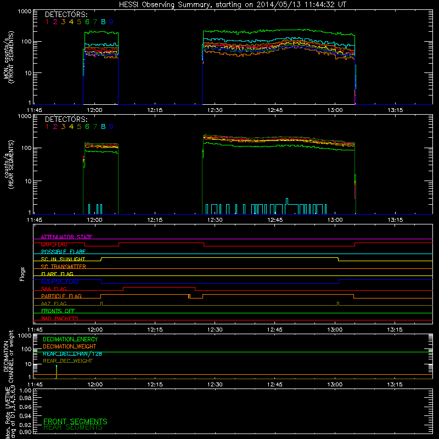Select detector 6 number in front segments legend
This screenshot has height=439, width=439.
[x=87, y=22]
